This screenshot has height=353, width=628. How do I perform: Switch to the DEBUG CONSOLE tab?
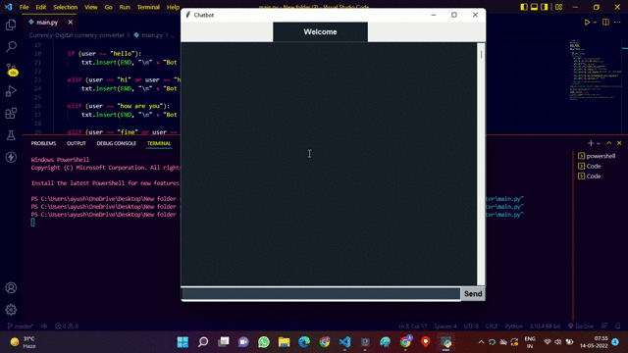pyautogui.click(x=116, y=143)
